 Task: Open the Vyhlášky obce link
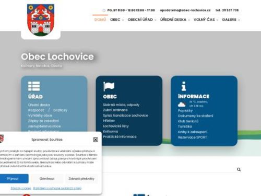click(40, 116)
